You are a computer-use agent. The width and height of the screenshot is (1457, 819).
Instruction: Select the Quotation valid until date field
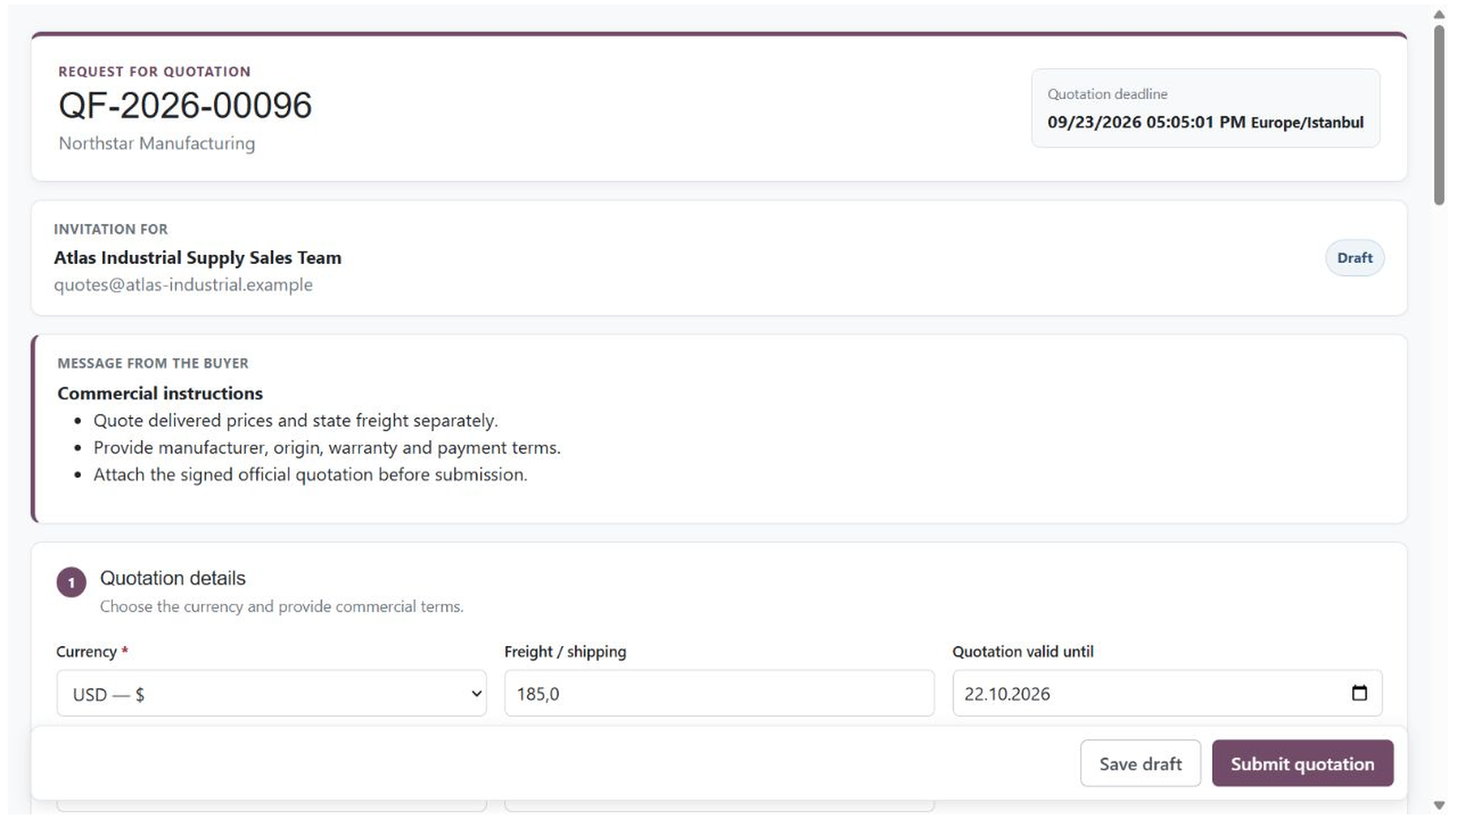1167,693
